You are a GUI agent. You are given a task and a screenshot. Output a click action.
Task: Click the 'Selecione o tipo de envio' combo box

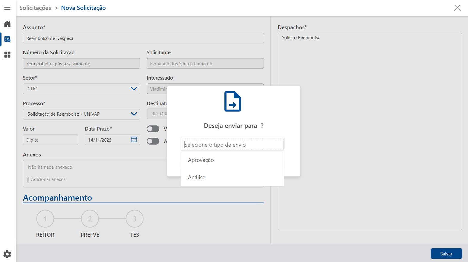point(233,145)
